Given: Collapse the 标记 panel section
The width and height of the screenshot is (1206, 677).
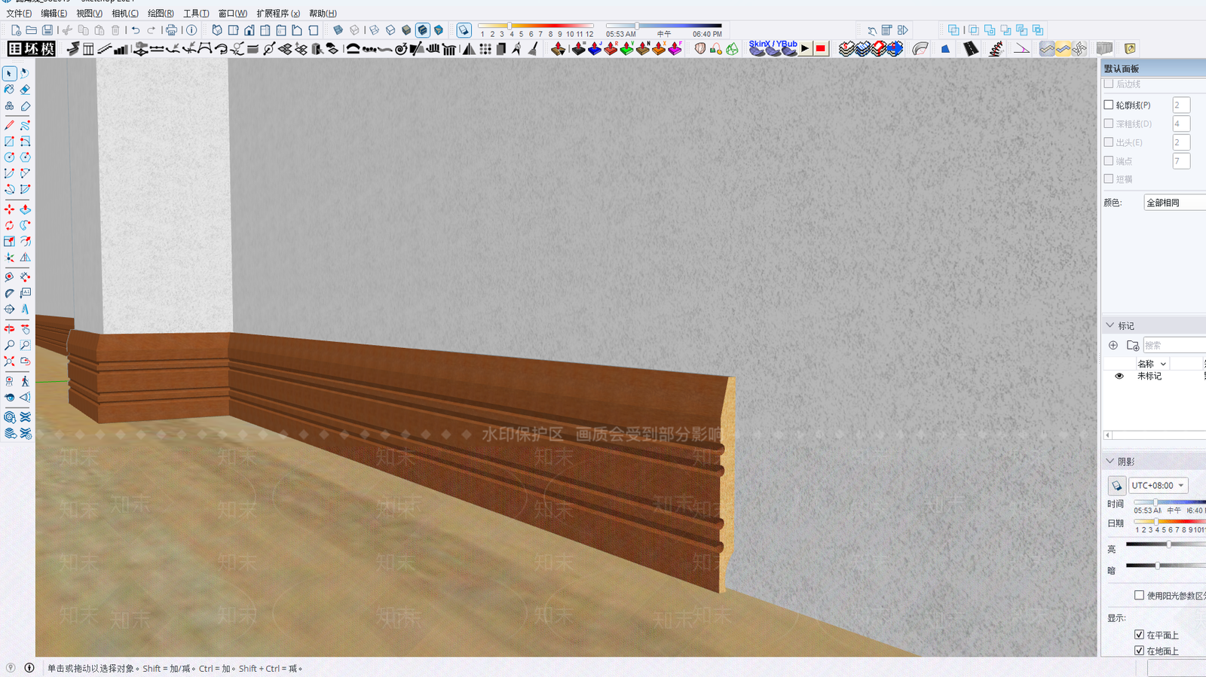Looking at the screenshot, I should tap(1110, 325).
